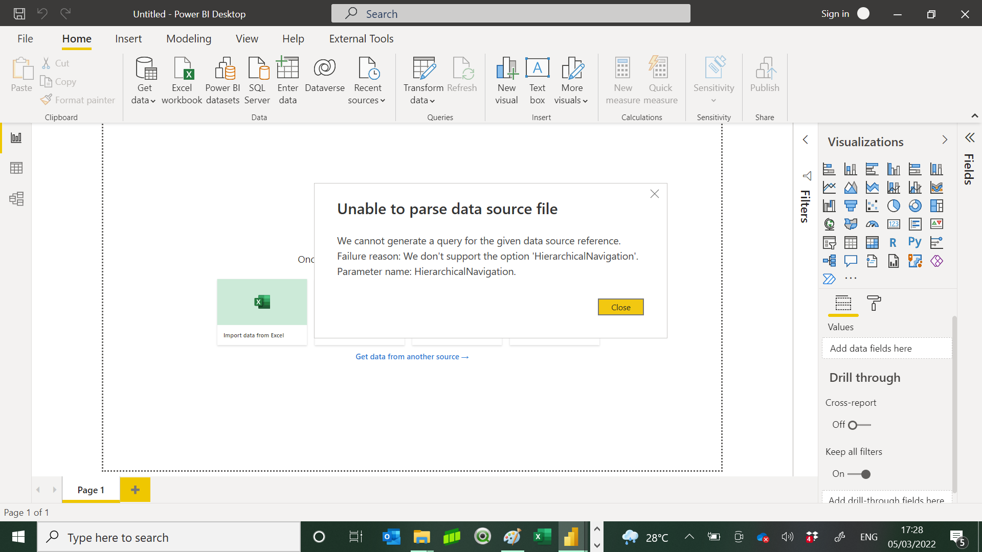Add a new page with plus
The height and width of the screenshot is (552, 982).
click(x=135, y=490)
